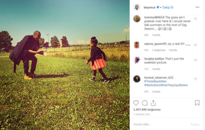Click the photo of man and child
Screen dimensions: 205x130
coord(65,65)
